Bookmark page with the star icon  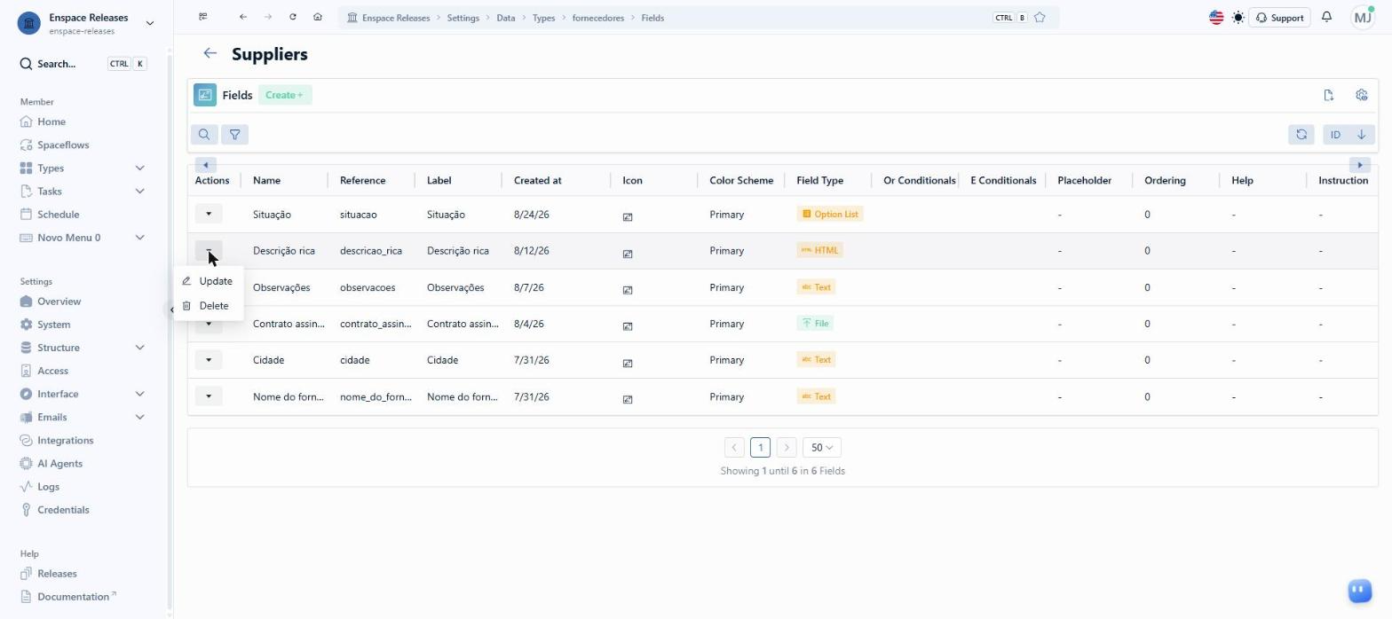pos(1040,18)
